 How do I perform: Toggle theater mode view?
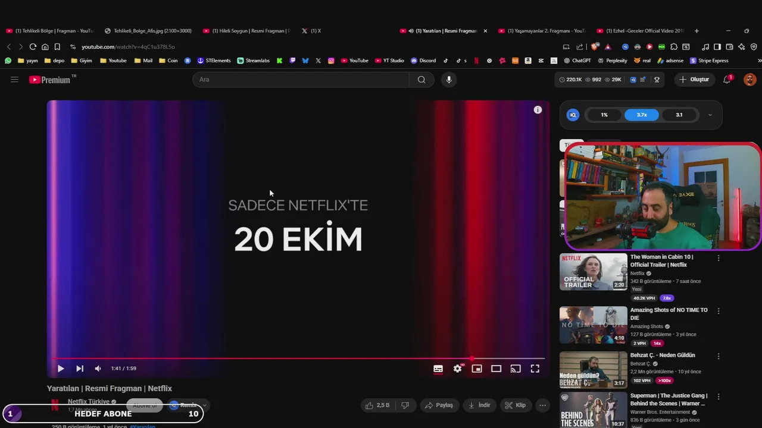pyautogui.click(x=496, y=369)
